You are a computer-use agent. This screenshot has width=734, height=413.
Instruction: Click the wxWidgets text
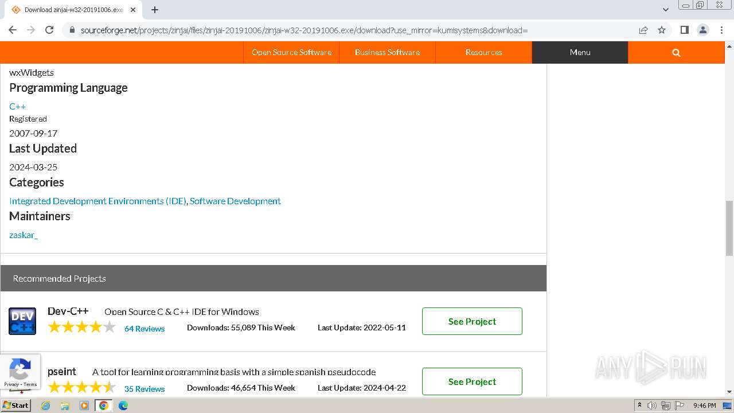point(32,72)
